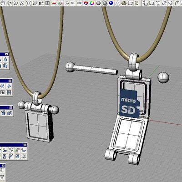Close the panel containing the cone icon

(x=7, y=54)
